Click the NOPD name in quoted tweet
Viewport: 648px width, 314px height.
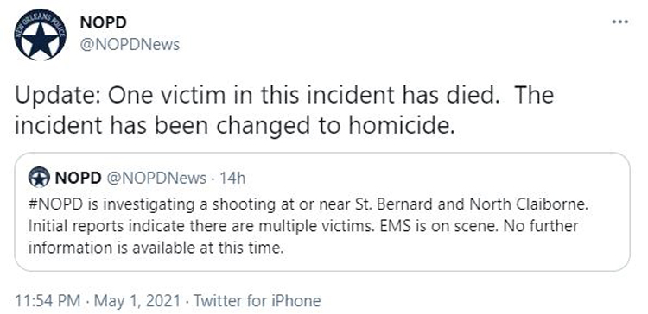[79, 178]
